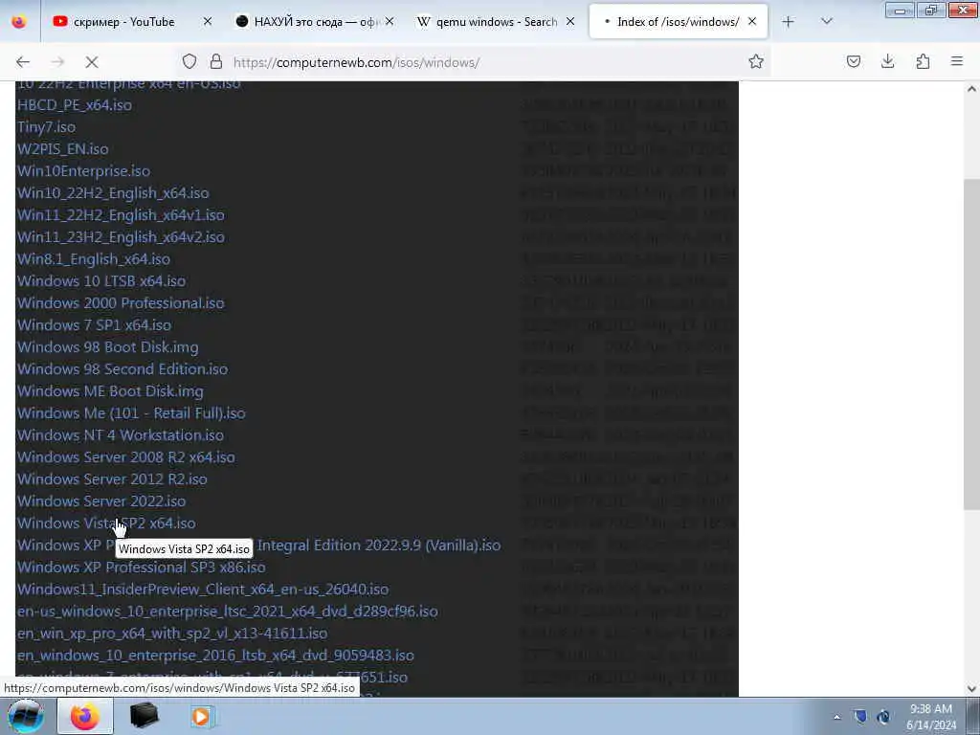Open the Extensions puzzle icon
Screen dimensions: 980x735
point(923,61)
